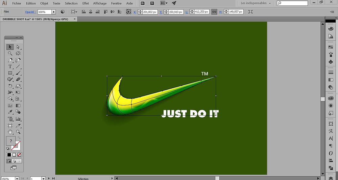Open the Les indispensables workspace switcher
The width and height of the screenshot is (338, 180).
(256, 3)
